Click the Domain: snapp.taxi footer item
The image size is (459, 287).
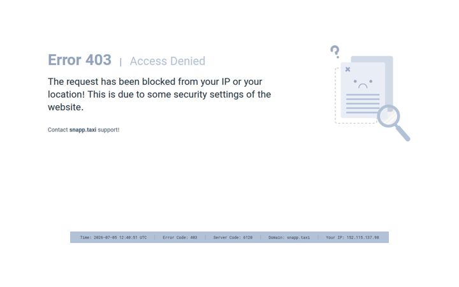289,237
